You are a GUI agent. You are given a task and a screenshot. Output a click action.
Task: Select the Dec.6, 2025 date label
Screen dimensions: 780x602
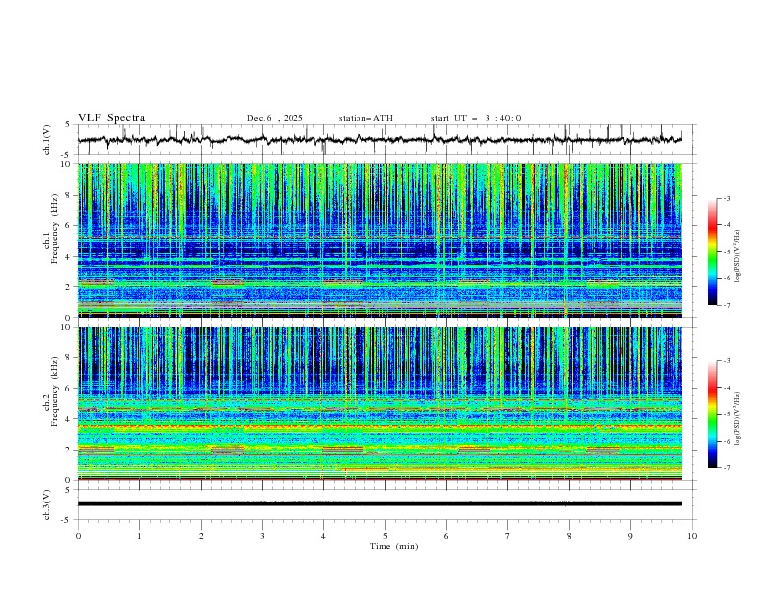point(275,118)
